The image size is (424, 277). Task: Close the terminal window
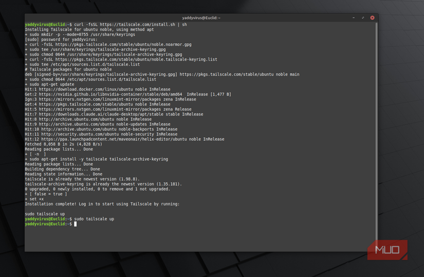point(372,17)
